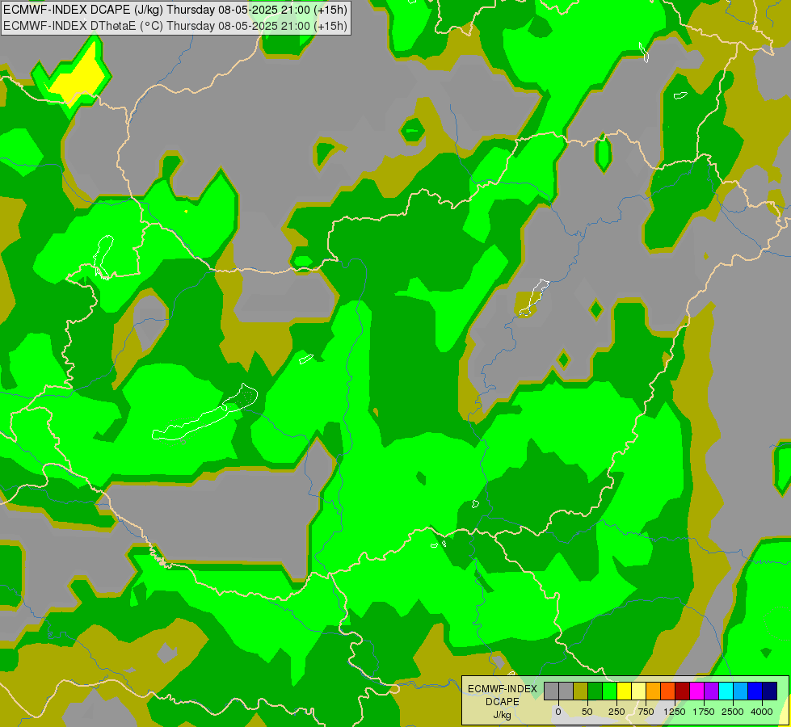The image size is (791, 727).
Task: Click the magenta legend swatch
Action: (696, 691)
